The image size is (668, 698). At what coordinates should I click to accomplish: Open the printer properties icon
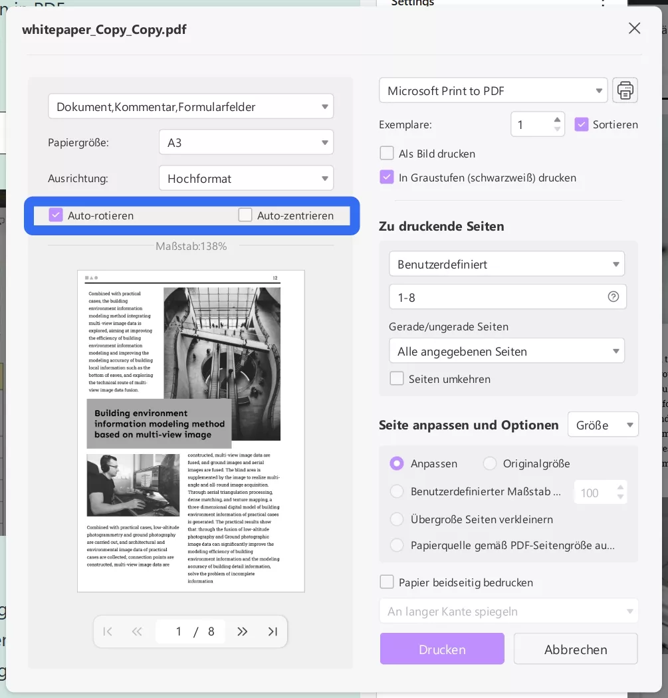(x=624, y=90)
